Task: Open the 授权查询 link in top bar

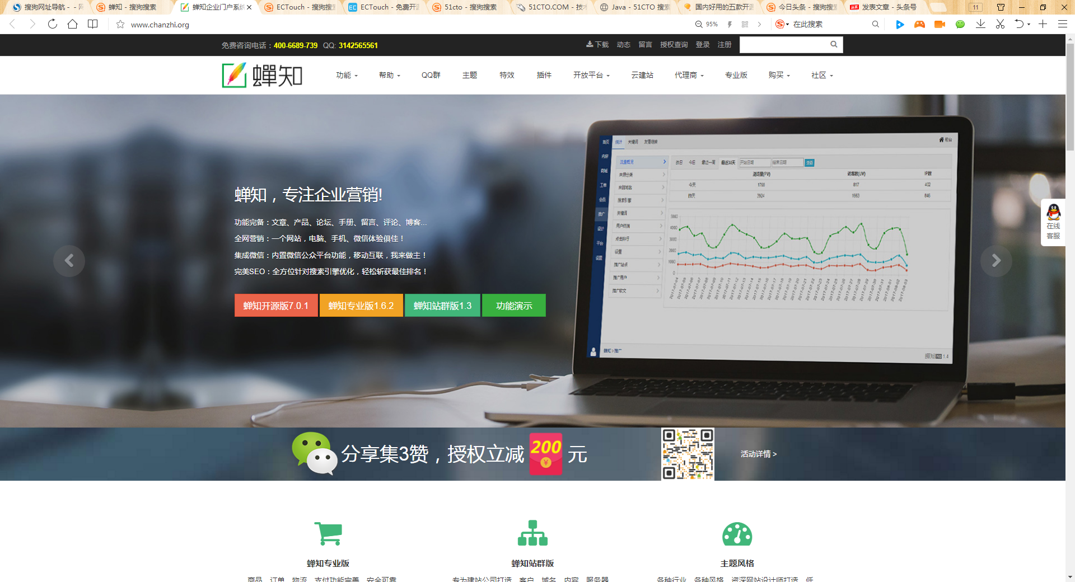Action: coord(674,45)
